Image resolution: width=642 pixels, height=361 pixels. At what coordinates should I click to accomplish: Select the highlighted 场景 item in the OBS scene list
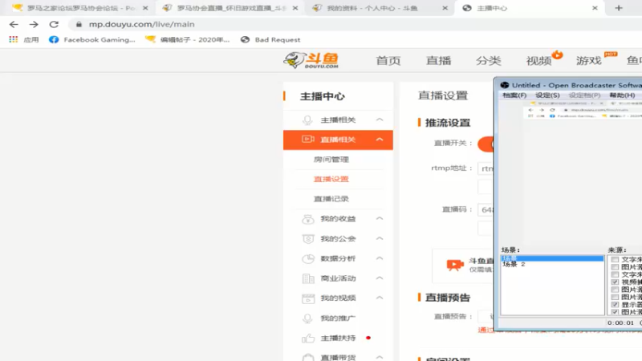(552, 258)
